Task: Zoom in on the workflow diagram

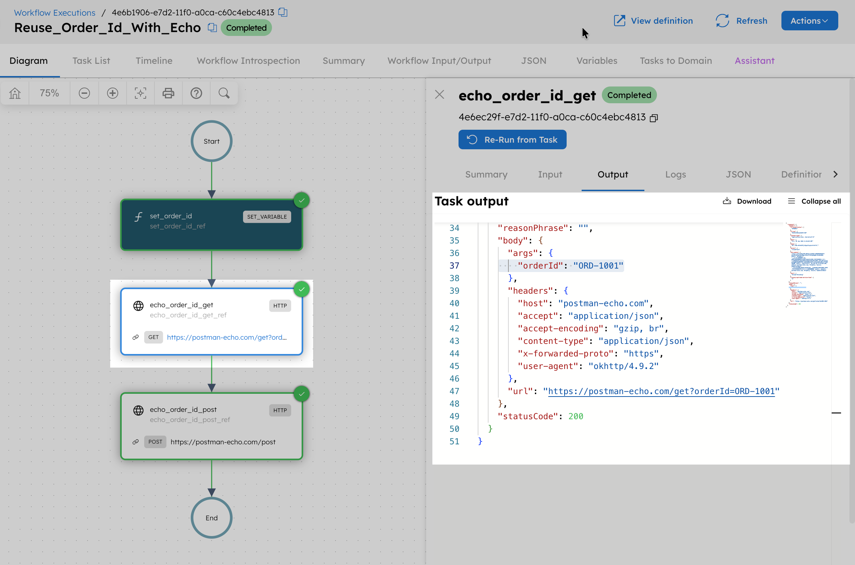Action: [x=112, y=93]
